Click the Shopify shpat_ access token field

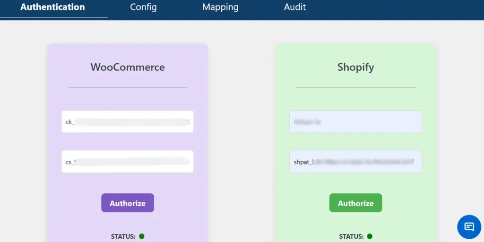(355, 162)
